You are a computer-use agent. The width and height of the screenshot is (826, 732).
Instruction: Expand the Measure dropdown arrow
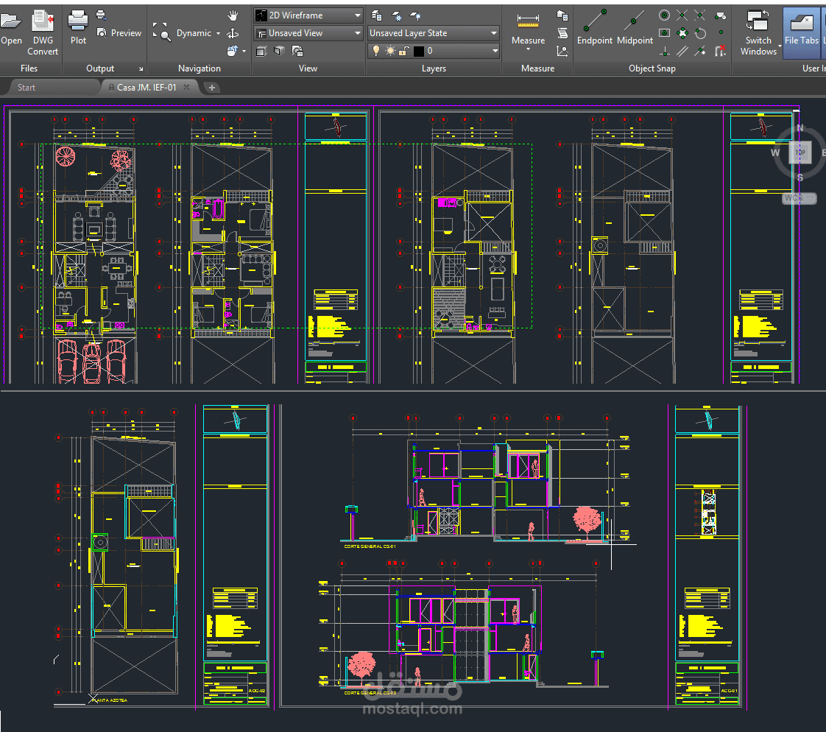coord(528,49)
